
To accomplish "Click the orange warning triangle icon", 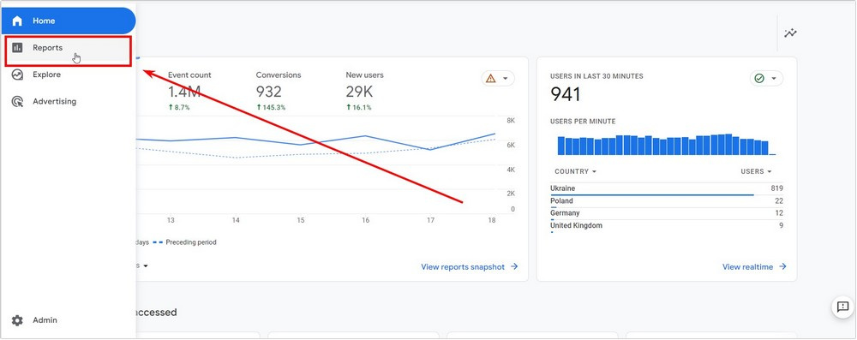I will [491, 79].
